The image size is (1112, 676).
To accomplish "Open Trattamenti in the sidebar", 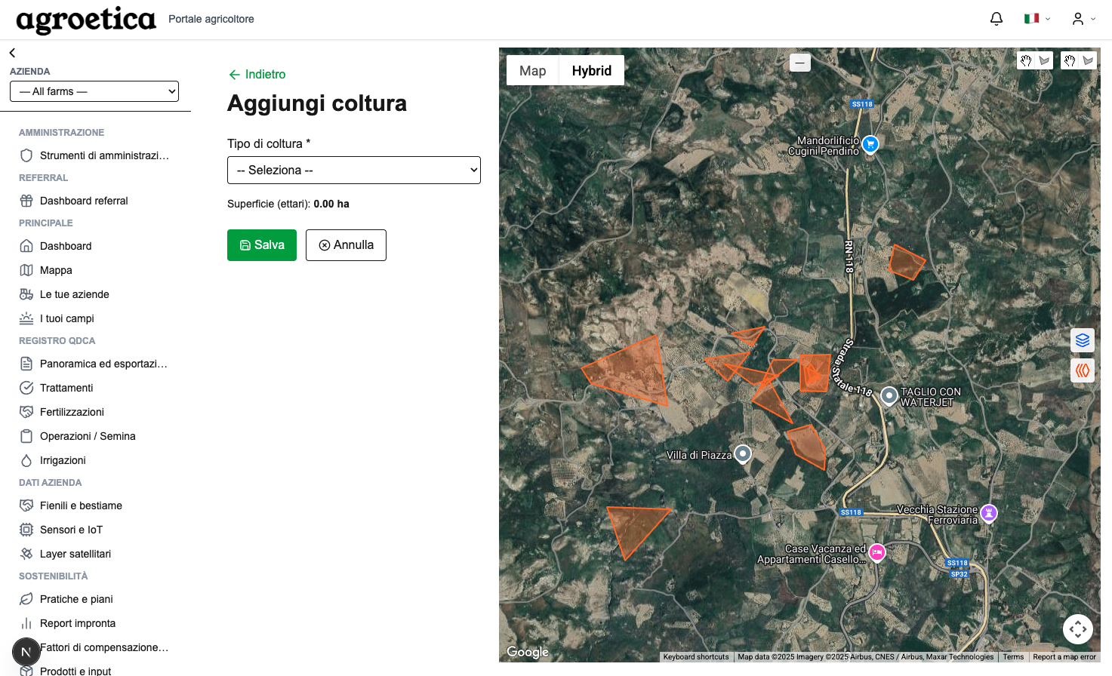I will pos(66,388).
